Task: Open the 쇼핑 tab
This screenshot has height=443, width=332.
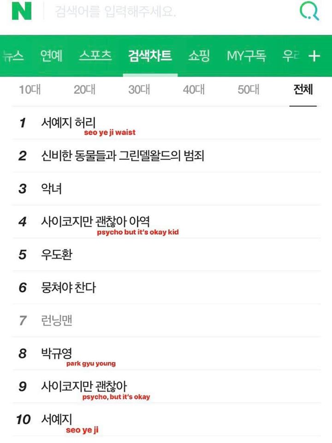Action: (199, 56)
